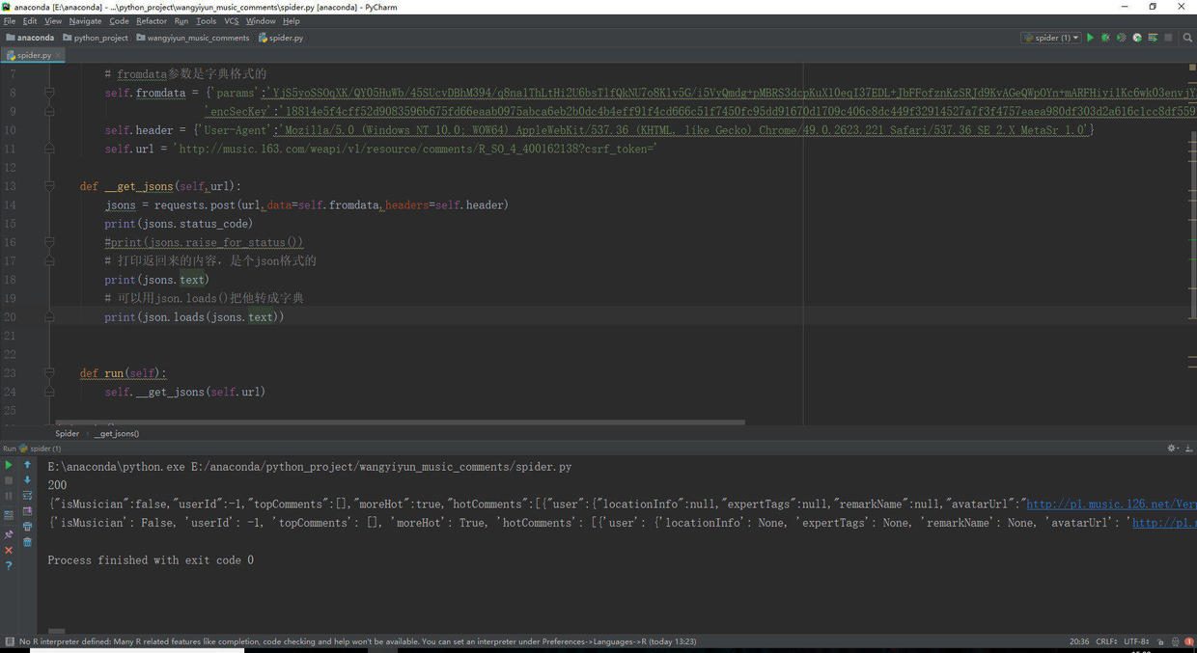Toggle soft-wrap in the Run console
This screenshot has height=653, width=1197.
click(27, 496)
